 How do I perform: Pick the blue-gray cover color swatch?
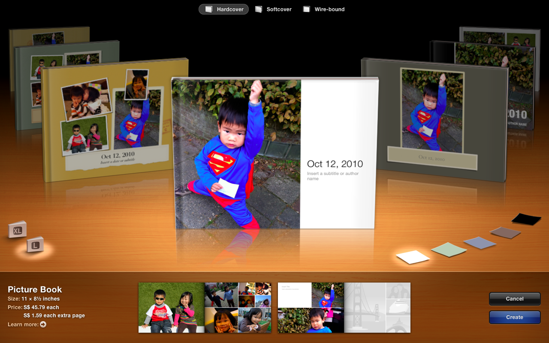tap(480, 243)
